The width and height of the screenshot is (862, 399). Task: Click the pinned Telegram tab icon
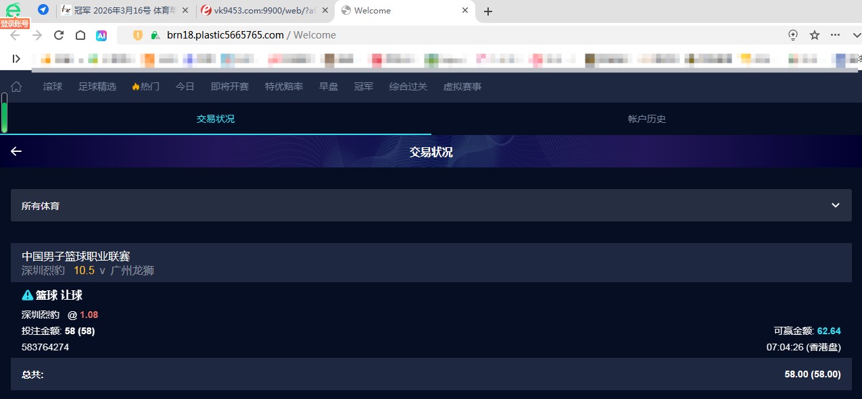coord(43,10)
